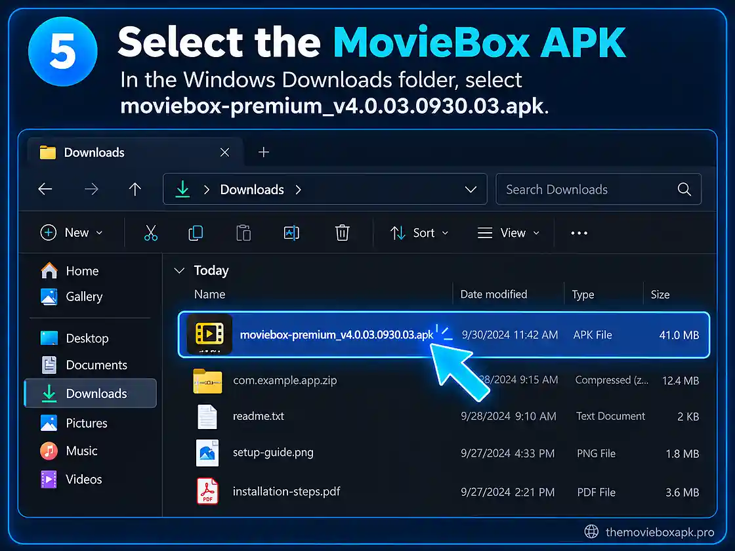Sort by the Name column header

tap(209, 295)
